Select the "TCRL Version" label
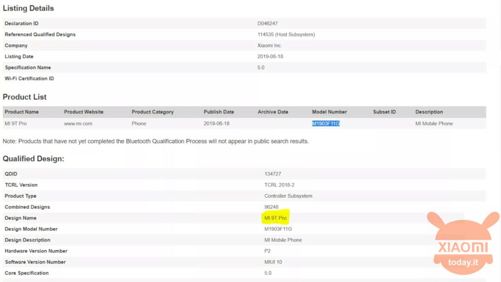This screenshot has width=501, height=282. click(x=21, y=185)
